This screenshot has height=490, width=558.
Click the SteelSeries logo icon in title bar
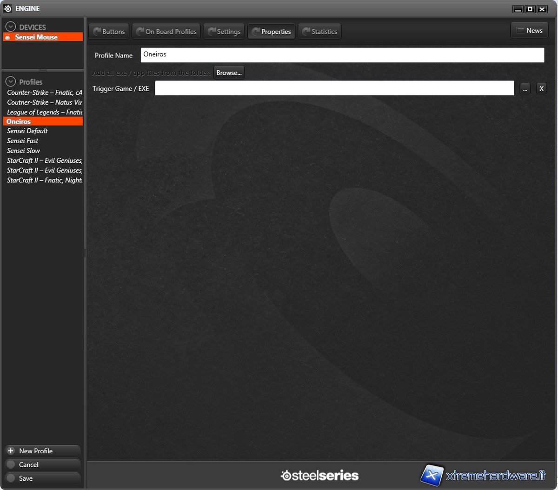tap(7, 8)
